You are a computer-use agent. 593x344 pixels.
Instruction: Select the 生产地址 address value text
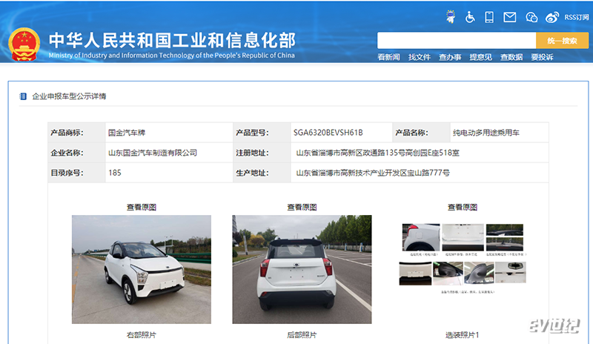point(373,173)
